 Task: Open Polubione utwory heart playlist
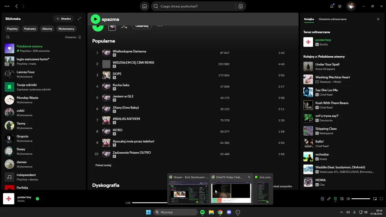click(9, 49)
